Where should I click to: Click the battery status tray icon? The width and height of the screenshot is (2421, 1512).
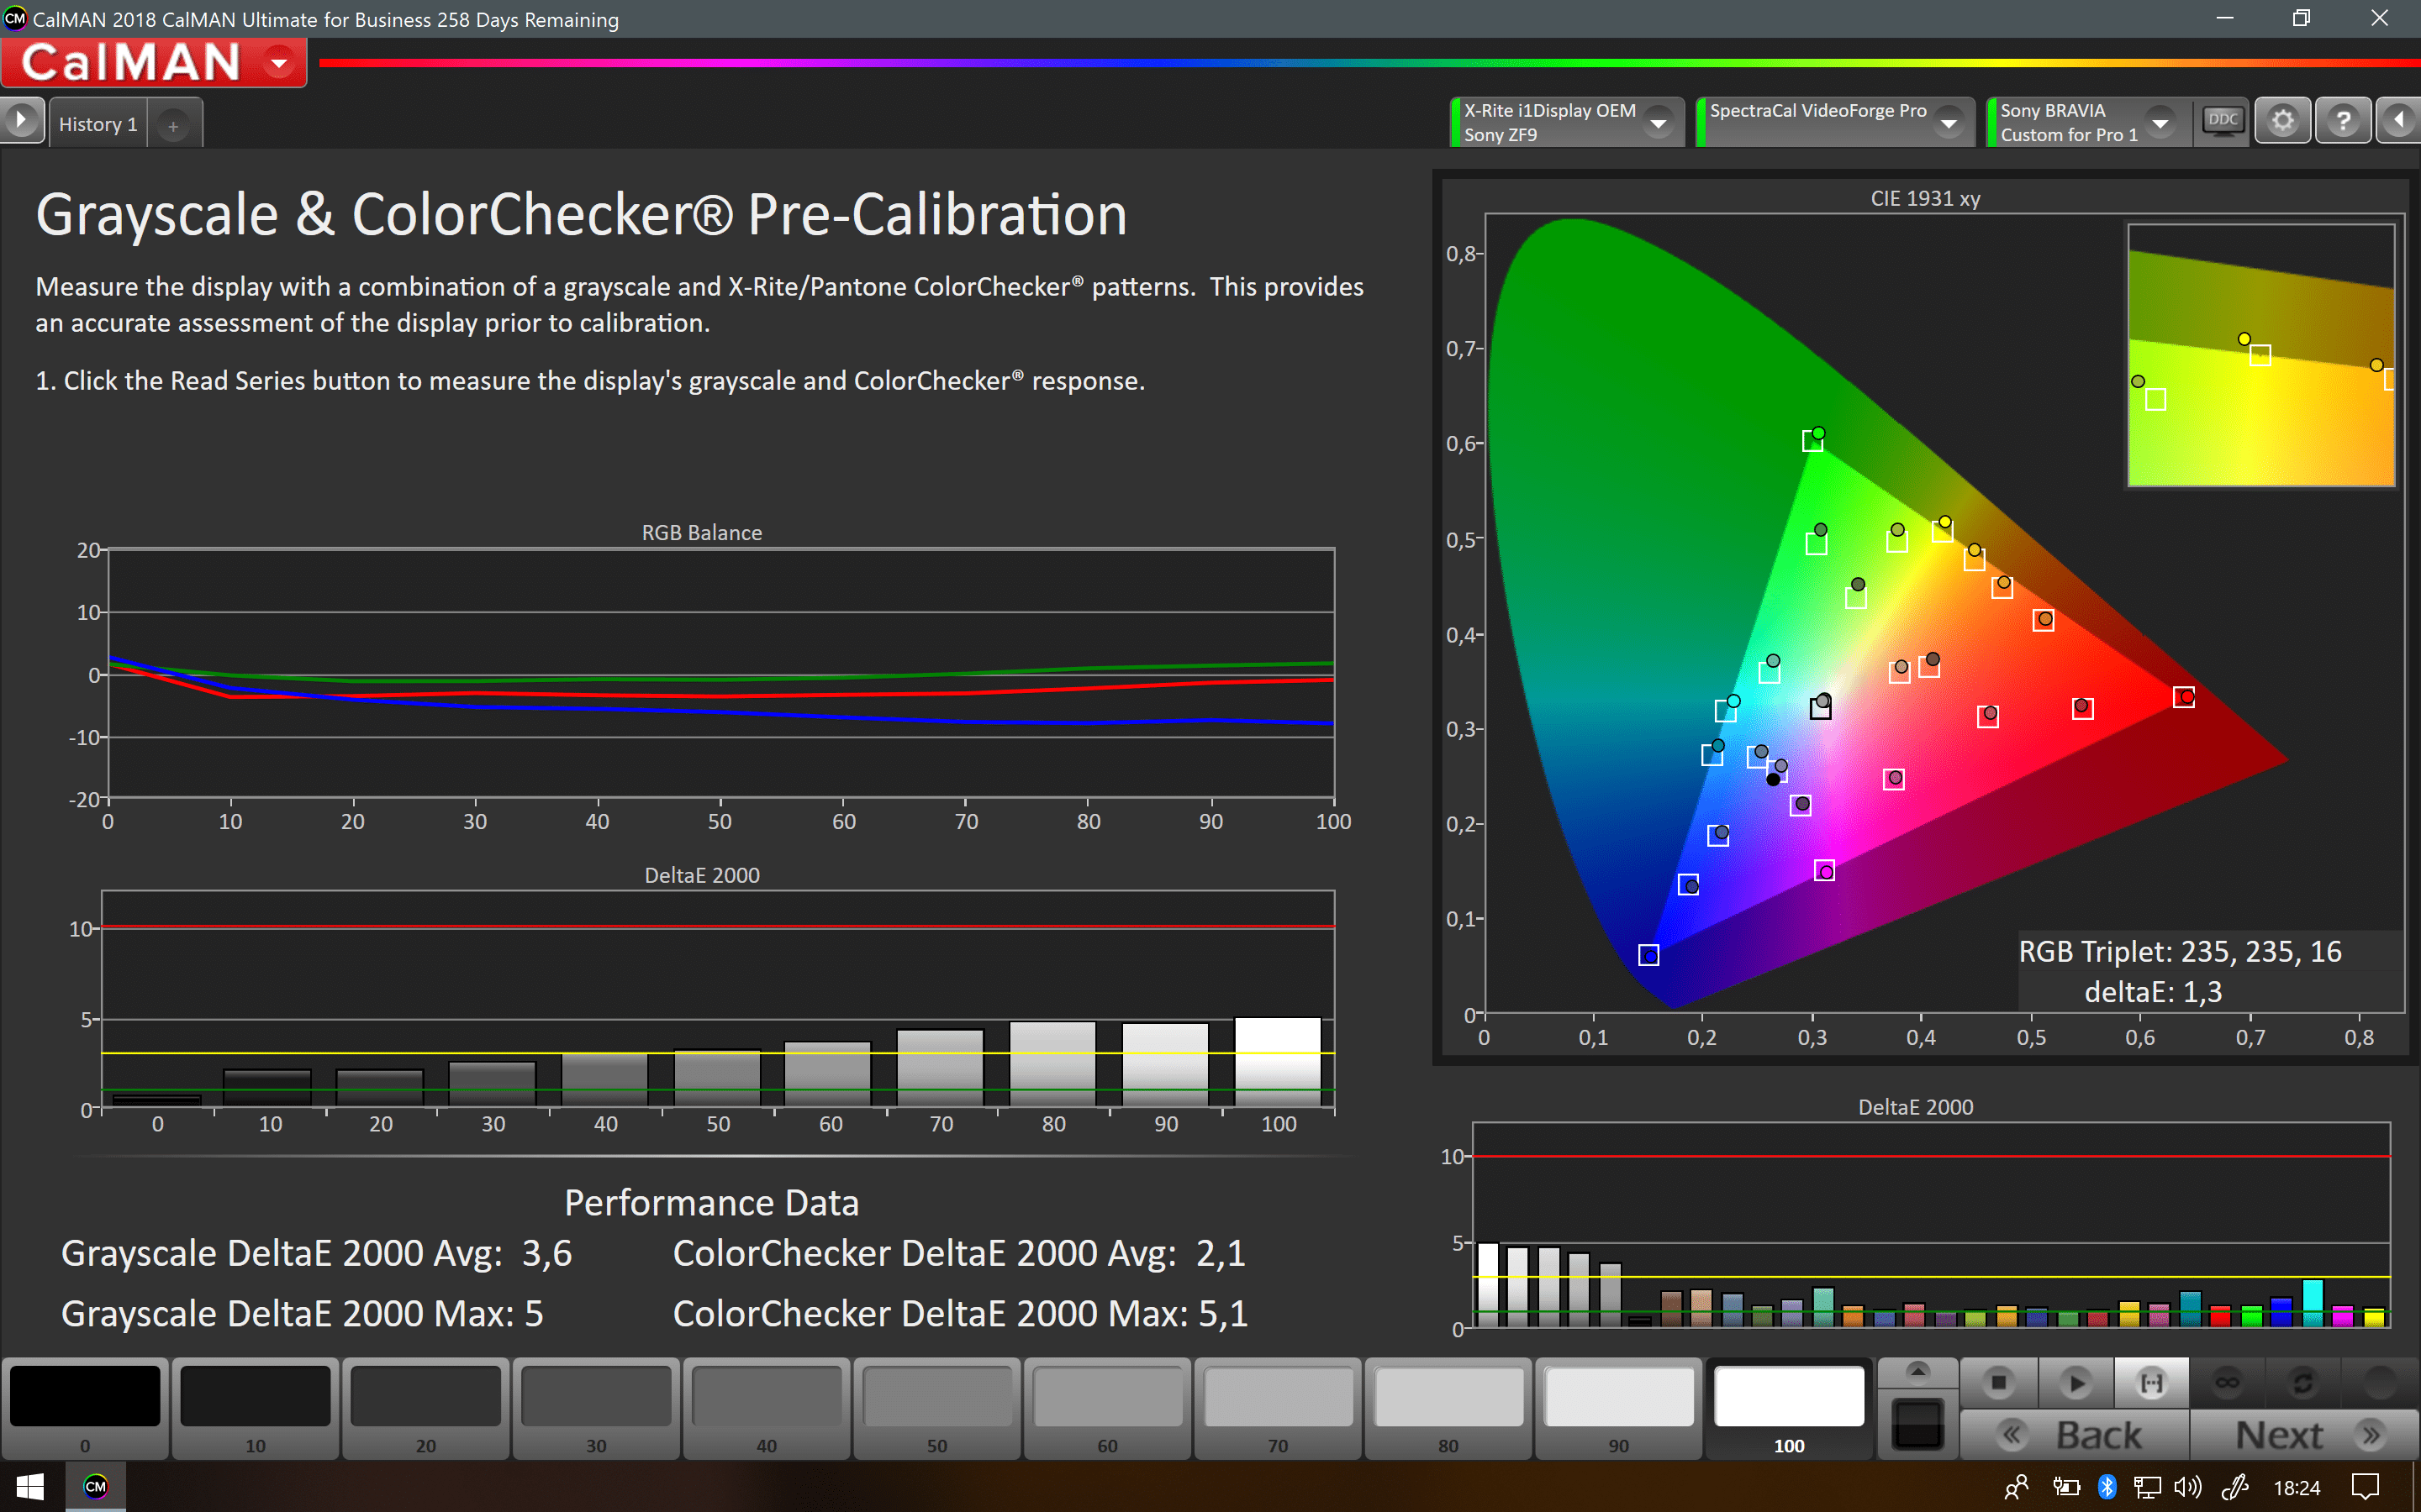tap(2066, 1487)
